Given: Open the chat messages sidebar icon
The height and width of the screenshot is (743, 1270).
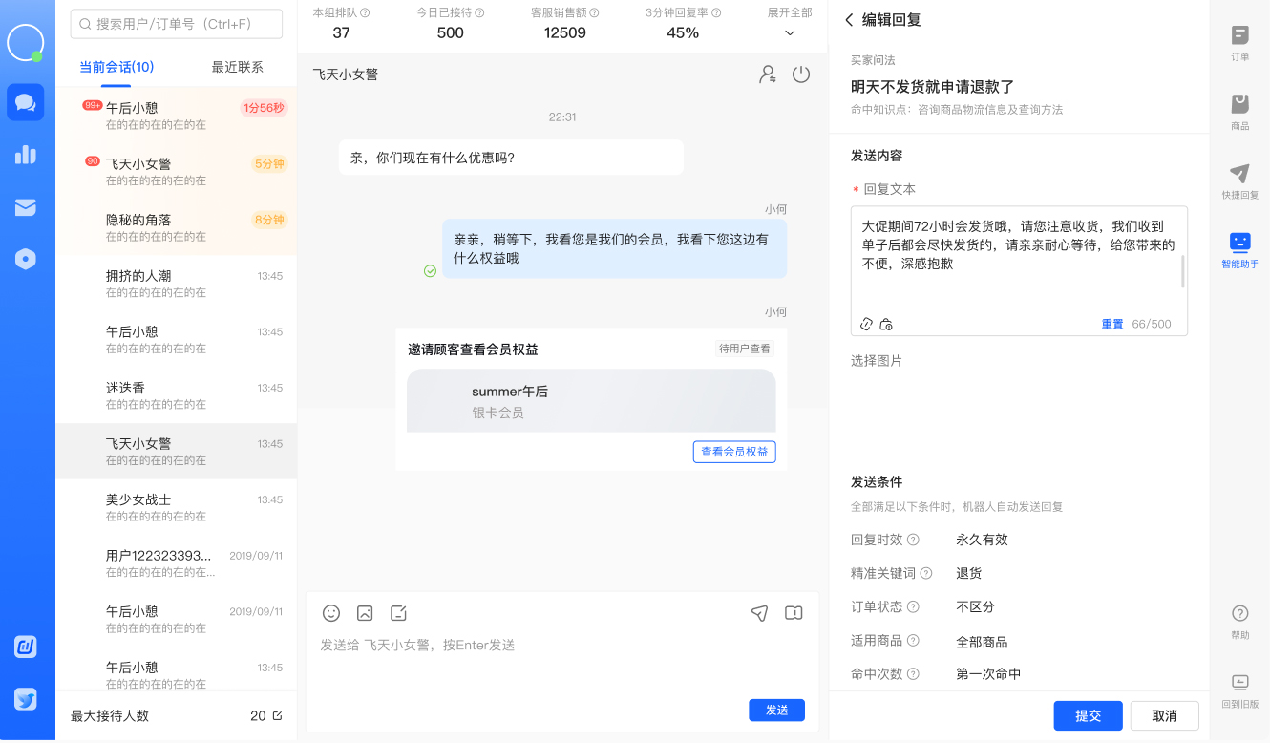Looking at the screenshot, I should [26, 102].
